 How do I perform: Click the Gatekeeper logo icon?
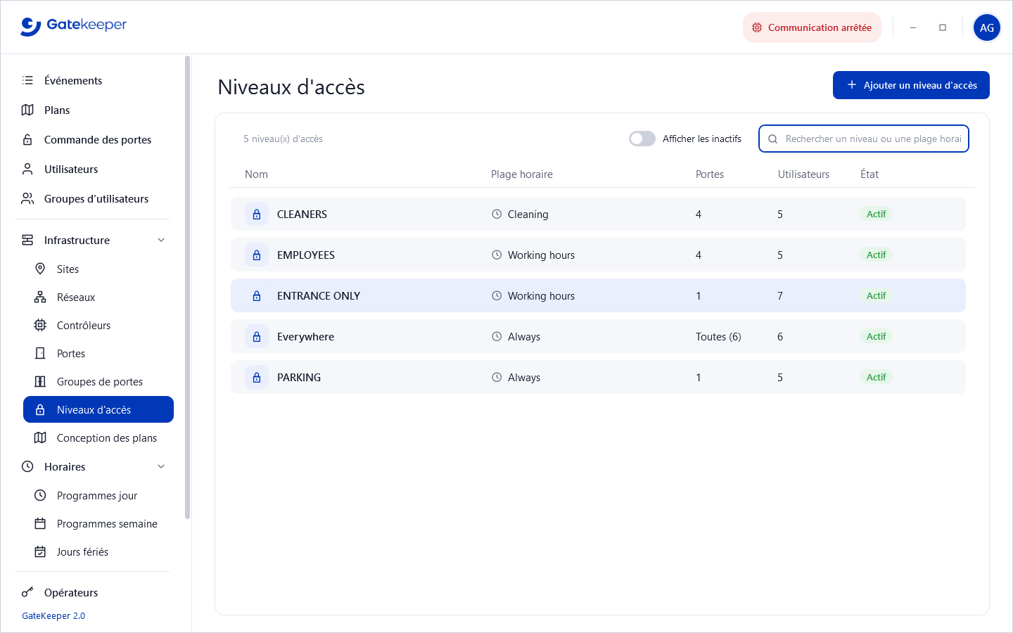(x=30, y=27)
